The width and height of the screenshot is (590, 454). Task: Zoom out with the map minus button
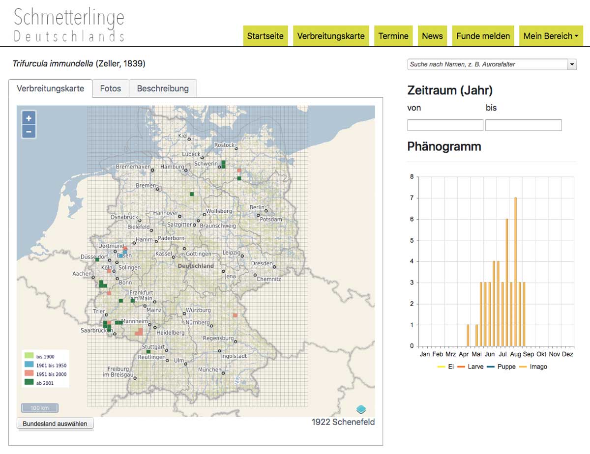[29, 131]
